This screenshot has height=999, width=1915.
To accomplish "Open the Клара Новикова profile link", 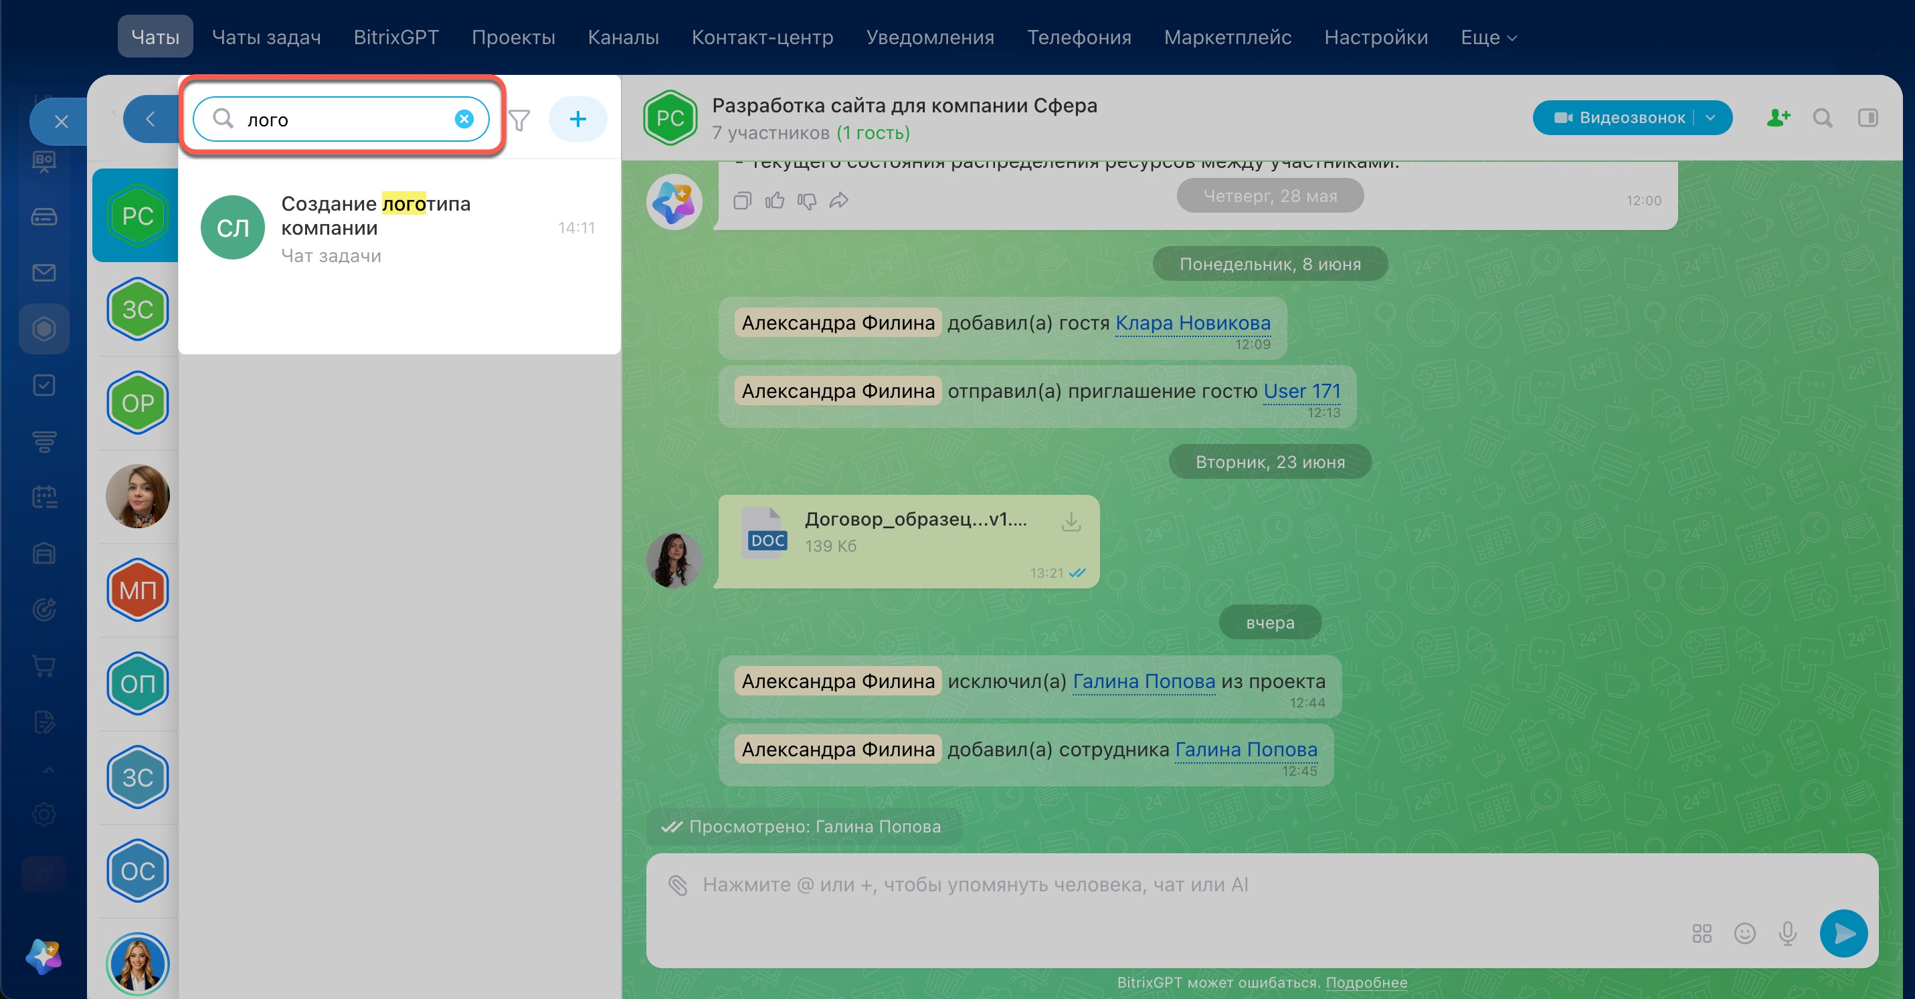I will click(x=1192, y=322).
